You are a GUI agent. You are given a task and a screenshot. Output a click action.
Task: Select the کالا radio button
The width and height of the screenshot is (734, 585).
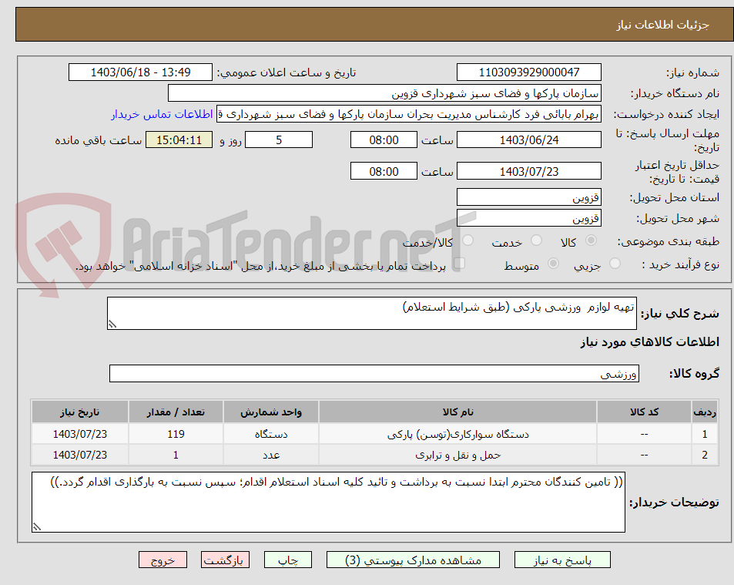pyautogui.click(x=592, y=240)
